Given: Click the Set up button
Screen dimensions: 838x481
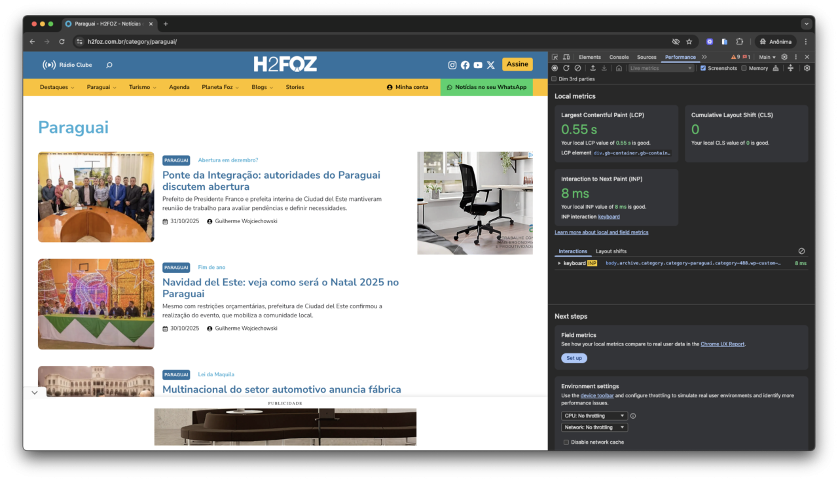Looking at the screenshot, I should (574, 358).
